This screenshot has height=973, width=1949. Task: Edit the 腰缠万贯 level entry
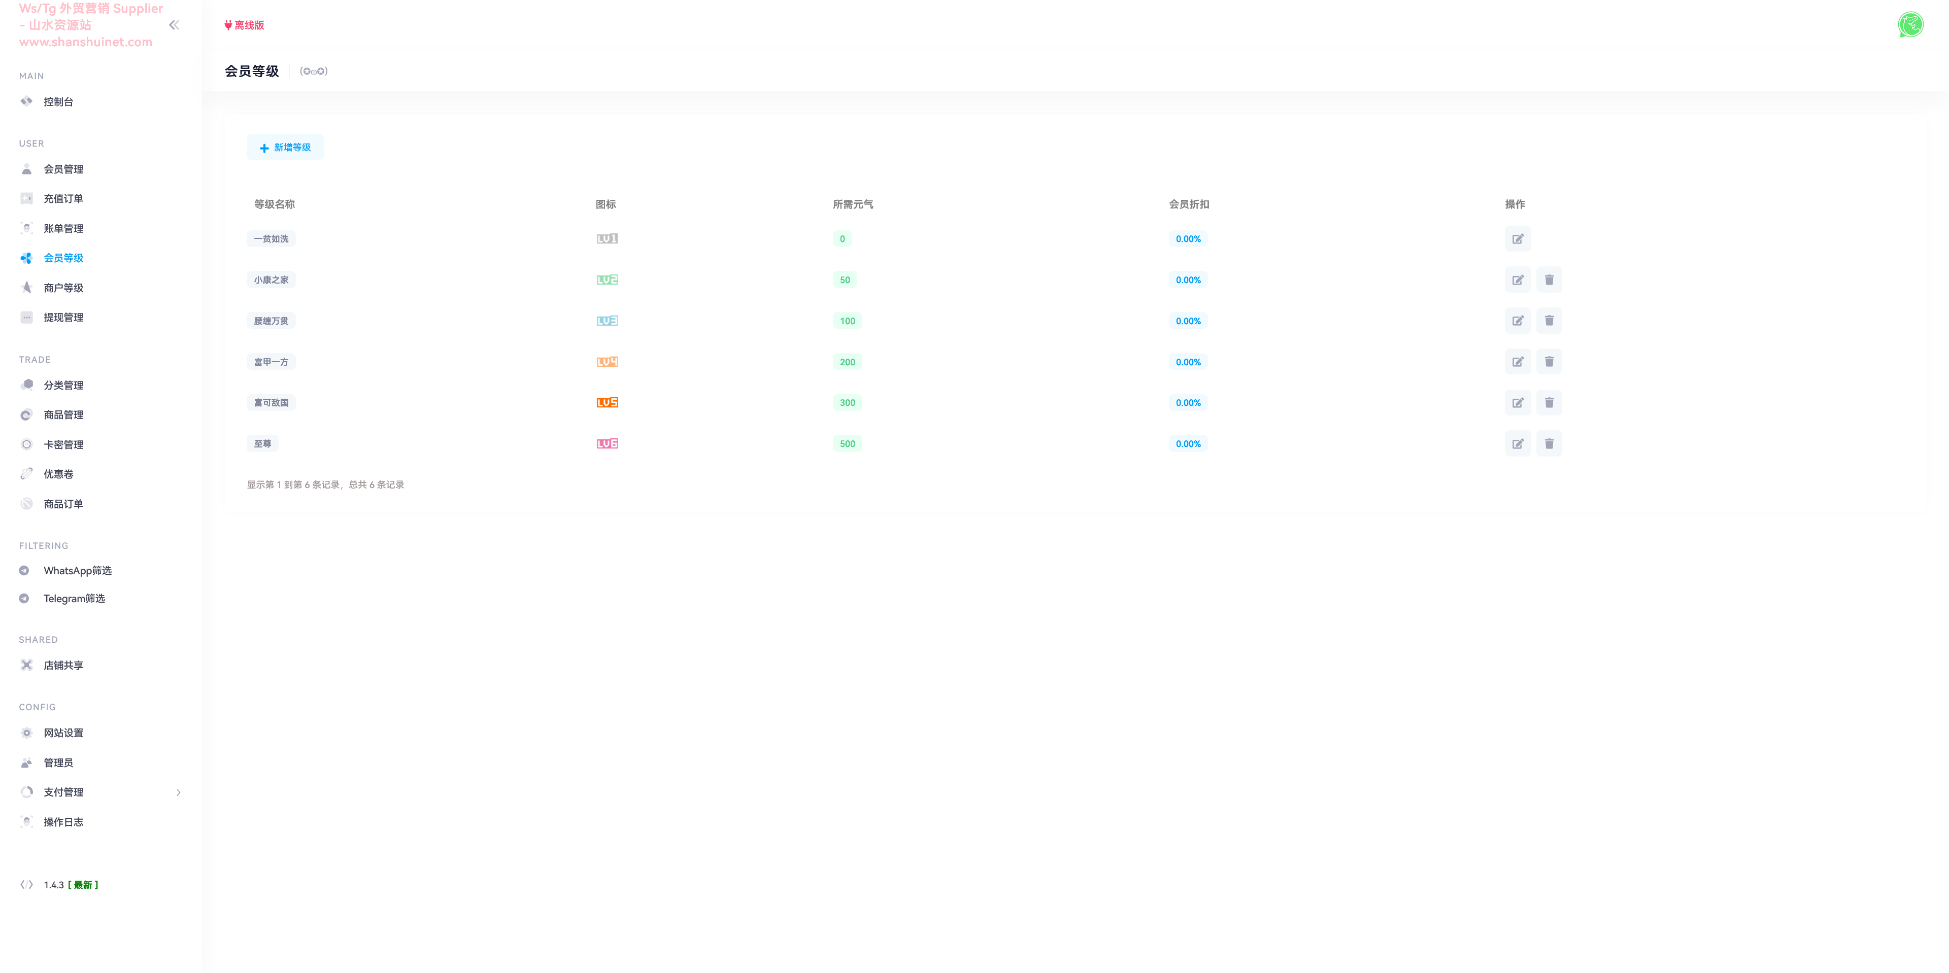(1517, 321)
